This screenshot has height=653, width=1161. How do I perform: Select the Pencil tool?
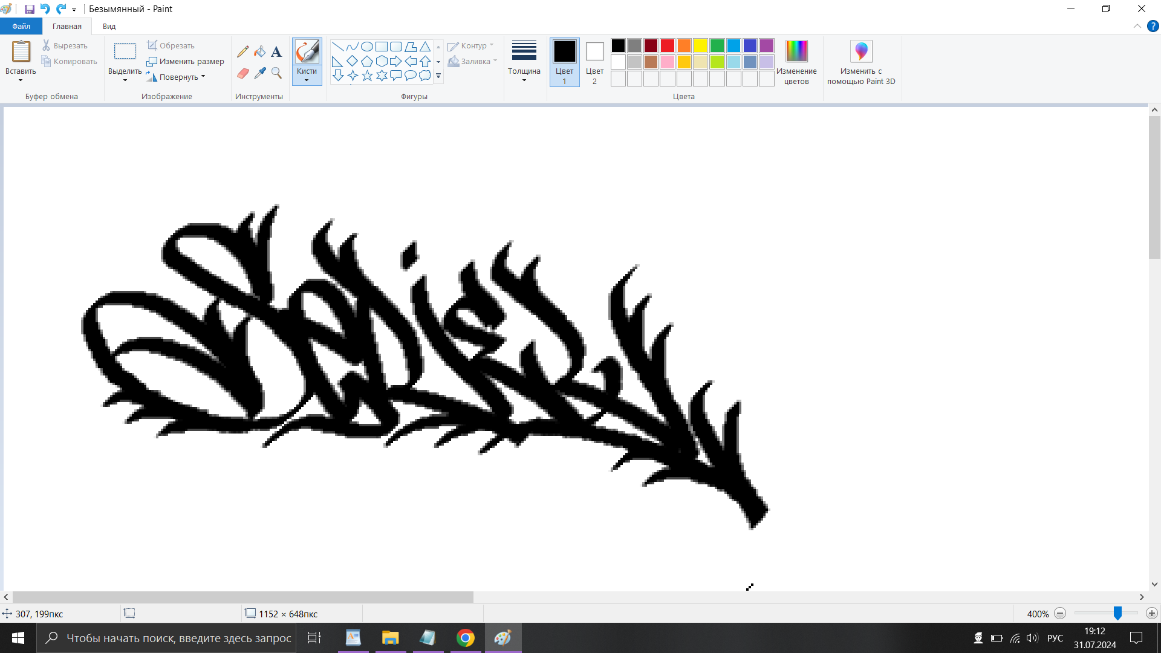(x=242, y=52)
